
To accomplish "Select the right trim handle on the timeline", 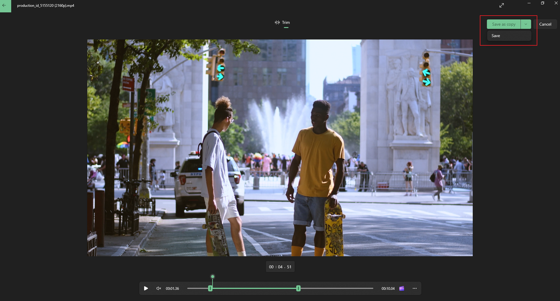I will click(298, 288).
